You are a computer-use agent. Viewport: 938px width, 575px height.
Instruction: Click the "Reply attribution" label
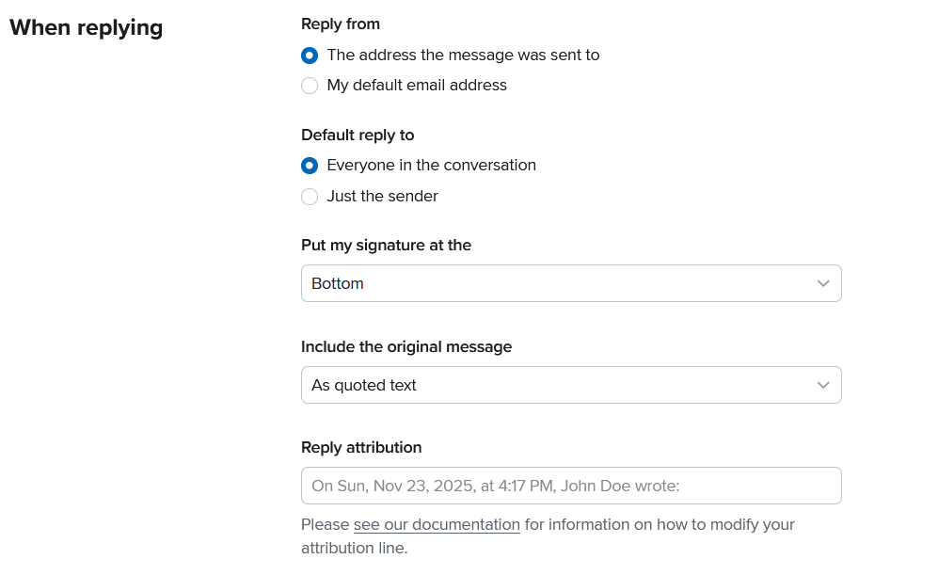[361, 447]
